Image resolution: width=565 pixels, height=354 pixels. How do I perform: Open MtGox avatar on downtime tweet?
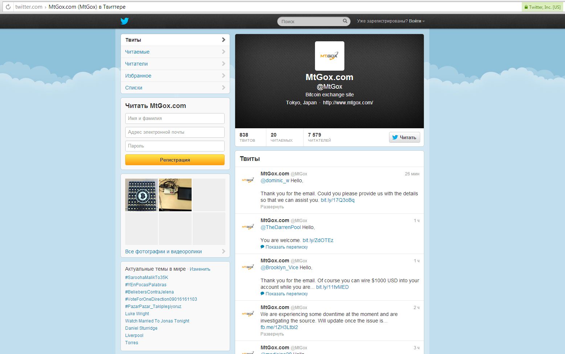tap(248, 313)
